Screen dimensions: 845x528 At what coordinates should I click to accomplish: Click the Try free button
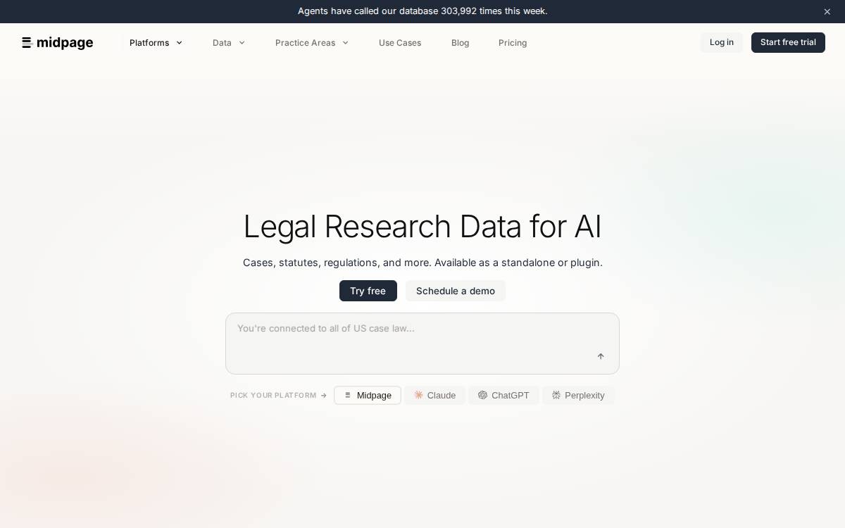[368, 291]
